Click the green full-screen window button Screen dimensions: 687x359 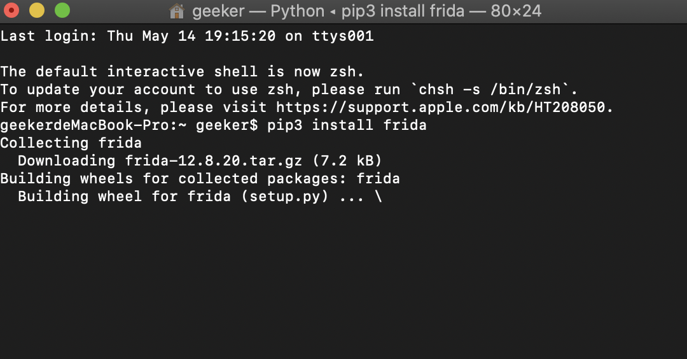(62, 11)
